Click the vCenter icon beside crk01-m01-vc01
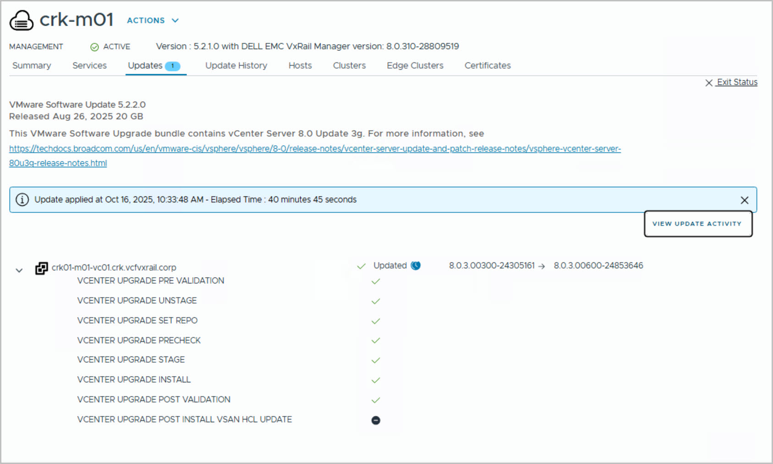The height and width of the screenshot is (464, 773). pyautogui.click(x=41, y=268)
